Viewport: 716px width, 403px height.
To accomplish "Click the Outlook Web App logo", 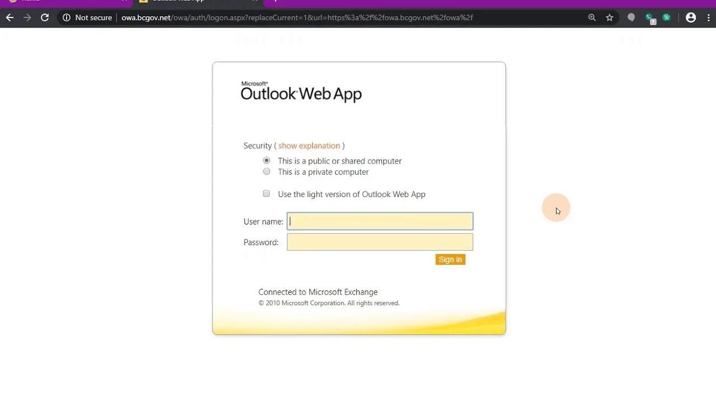I will (x=301, y=91).
